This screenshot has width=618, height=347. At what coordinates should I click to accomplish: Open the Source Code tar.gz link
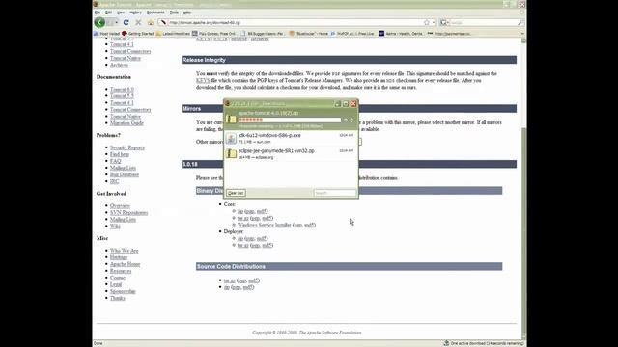[230, 280]
